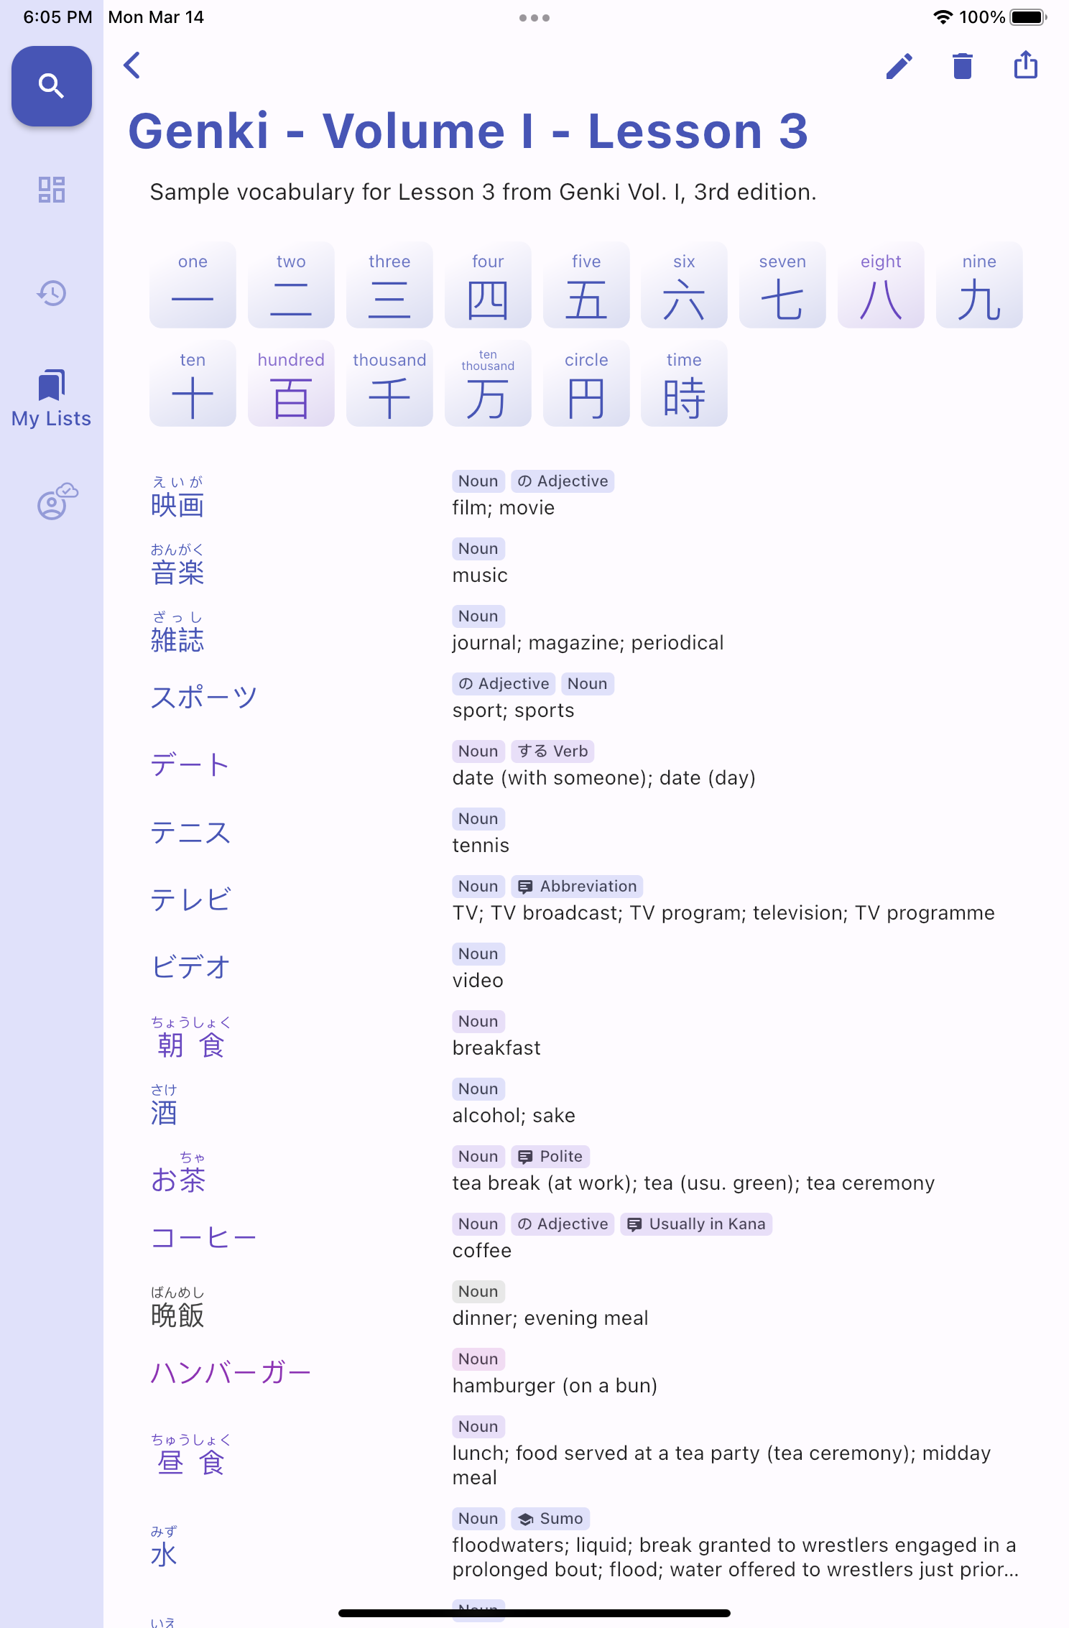Share the list via share icon
Screen dimensions: 1069x1628
(x=1026, y=65)
